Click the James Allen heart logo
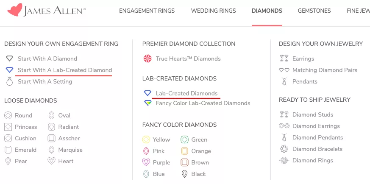Image resolution: width=370 pixels, height=184 pixels. 15,10
